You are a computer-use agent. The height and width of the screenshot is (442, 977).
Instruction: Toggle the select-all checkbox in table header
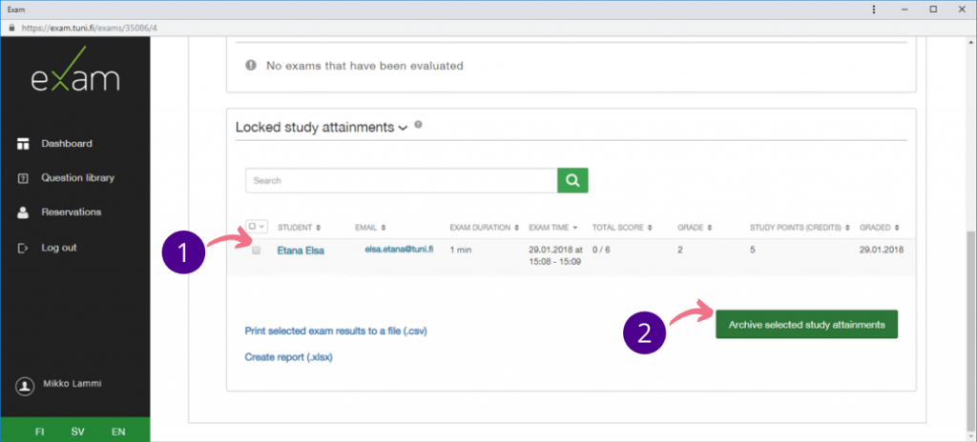point(253,227)
